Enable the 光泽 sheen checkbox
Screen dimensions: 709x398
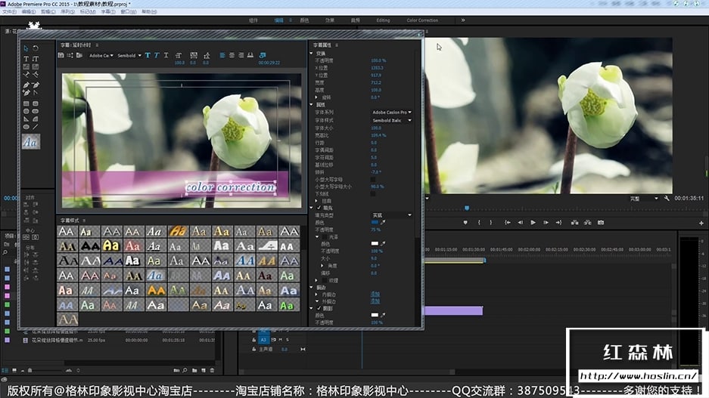click(324, 237)
